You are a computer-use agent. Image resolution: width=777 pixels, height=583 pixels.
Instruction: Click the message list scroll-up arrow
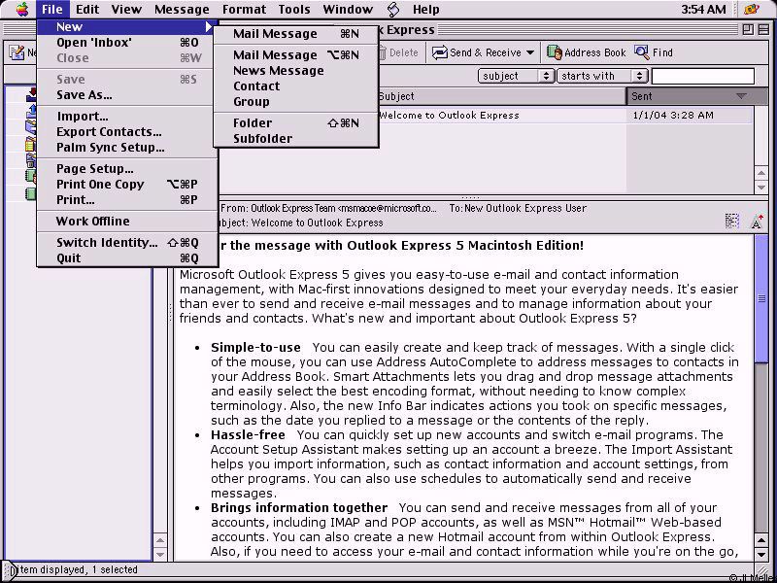(x=761, y=173)
